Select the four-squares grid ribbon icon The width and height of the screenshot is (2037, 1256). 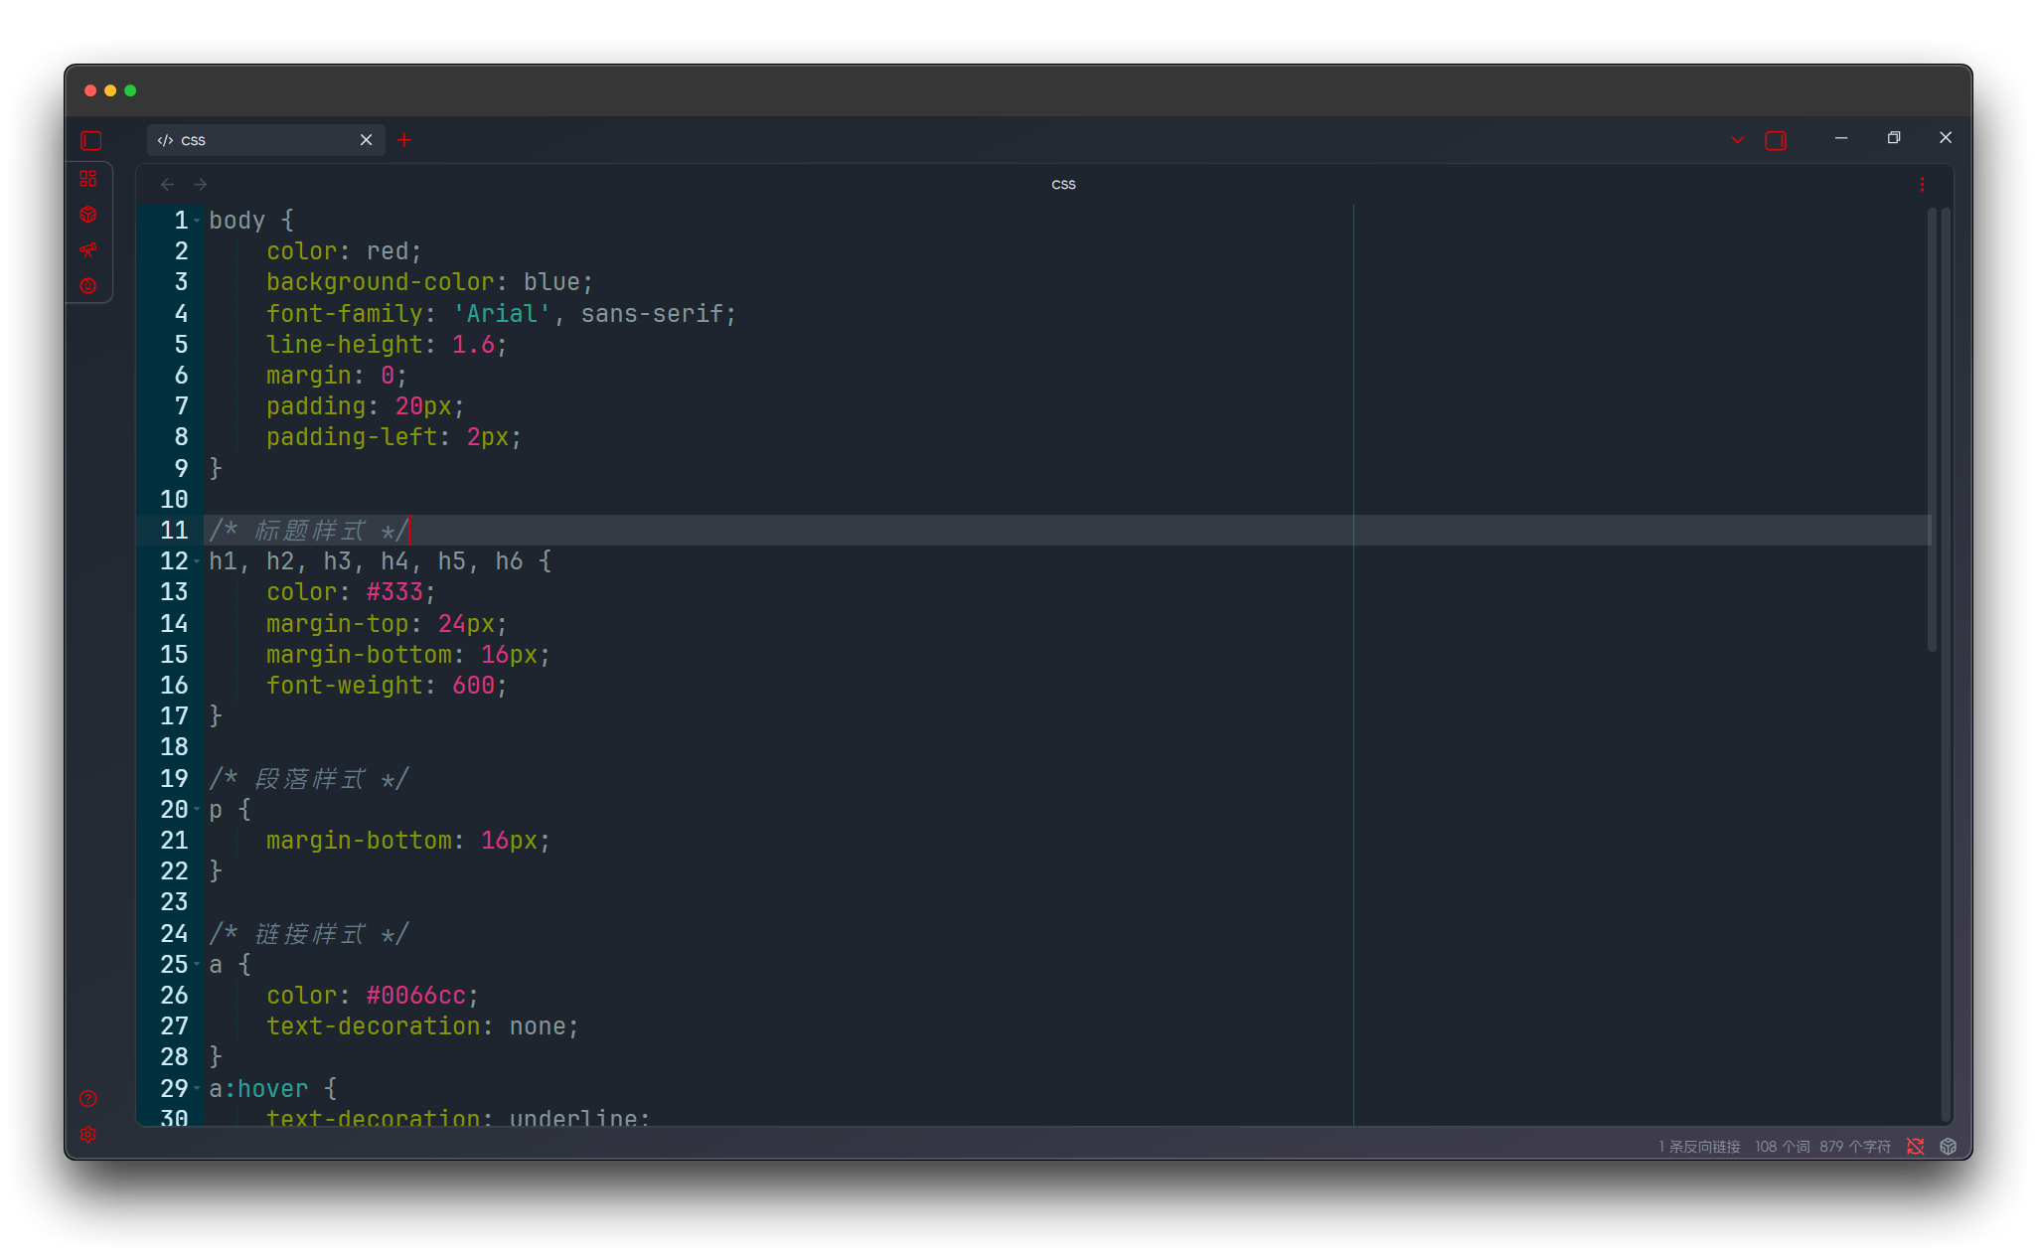[89, 179]
